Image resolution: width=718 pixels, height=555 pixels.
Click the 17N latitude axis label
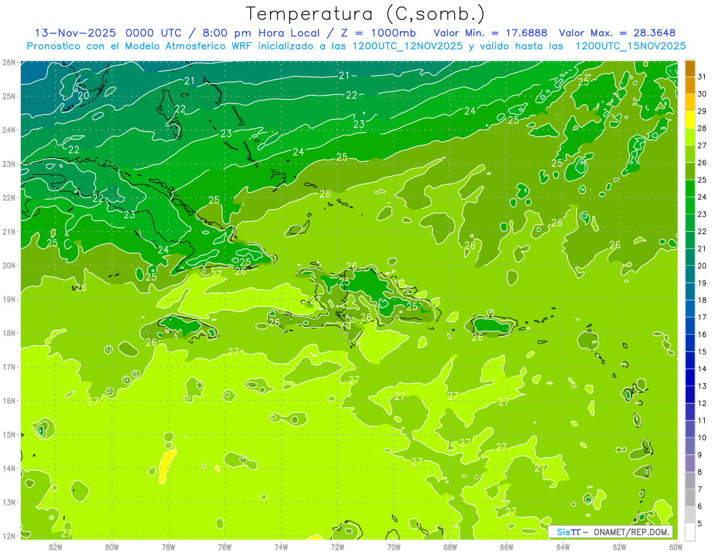click(x=9, y=366)
